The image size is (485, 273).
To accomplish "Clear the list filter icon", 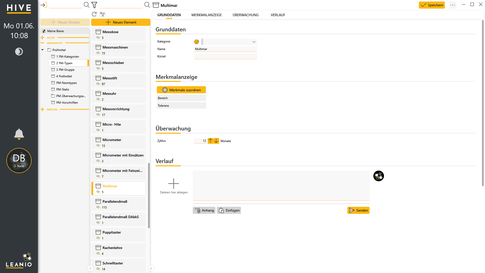I will point(102,14).
